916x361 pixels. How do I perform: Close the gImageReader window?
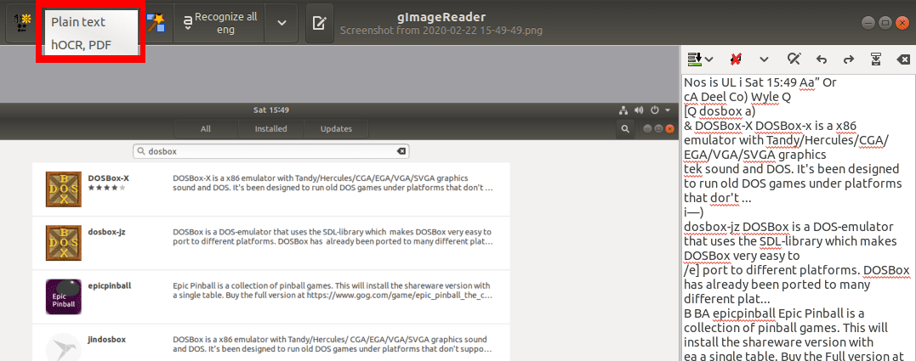coord(901,22)
